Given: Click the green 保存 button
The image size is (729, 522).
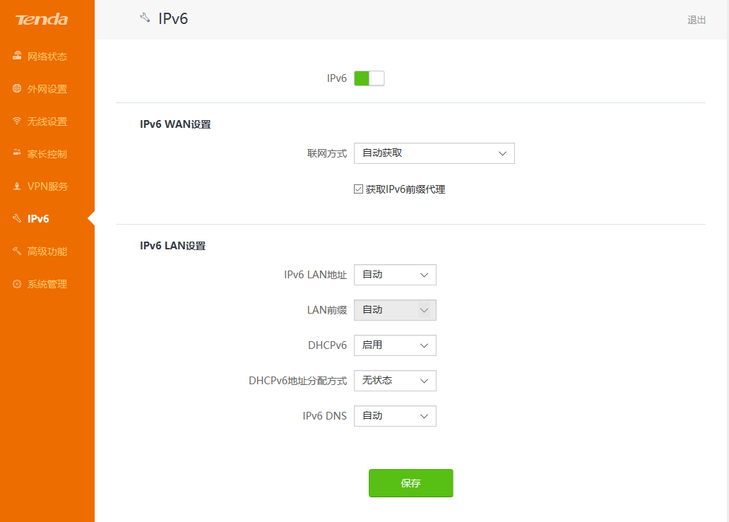Looking at the screenshot, I should pyautogui.click(x=411, y=483).
